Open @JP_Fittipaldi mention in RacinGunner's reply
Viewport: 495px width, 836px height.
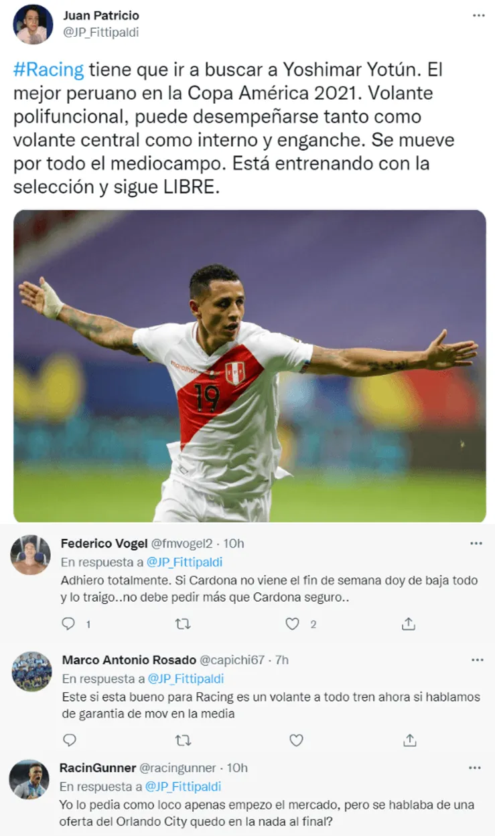click(184, 786)
